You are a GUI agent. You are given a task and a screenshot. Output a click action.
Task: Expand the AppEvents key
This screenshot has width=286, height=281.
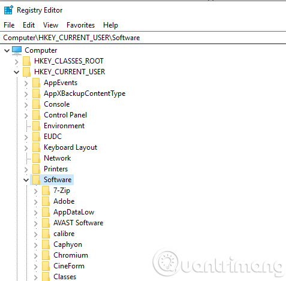click(26, 83)
